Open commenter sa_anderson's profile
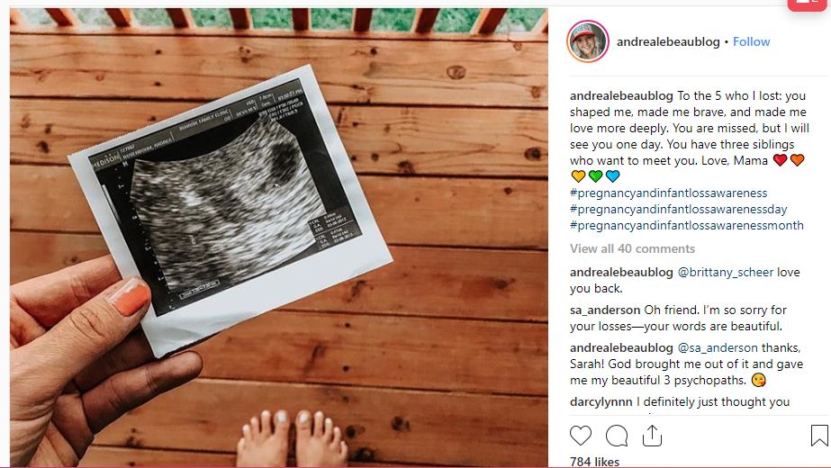 point(605,310)
